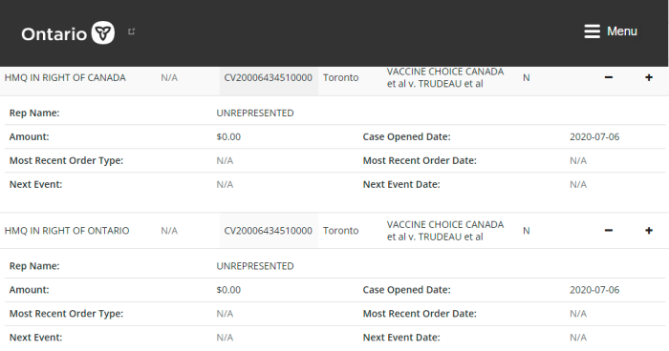Viewport: 669px width, 351px height.
Task: Expand HMQ IN RIGHT OF ONTARIO row with plus
Action: [x=649, y=231]
